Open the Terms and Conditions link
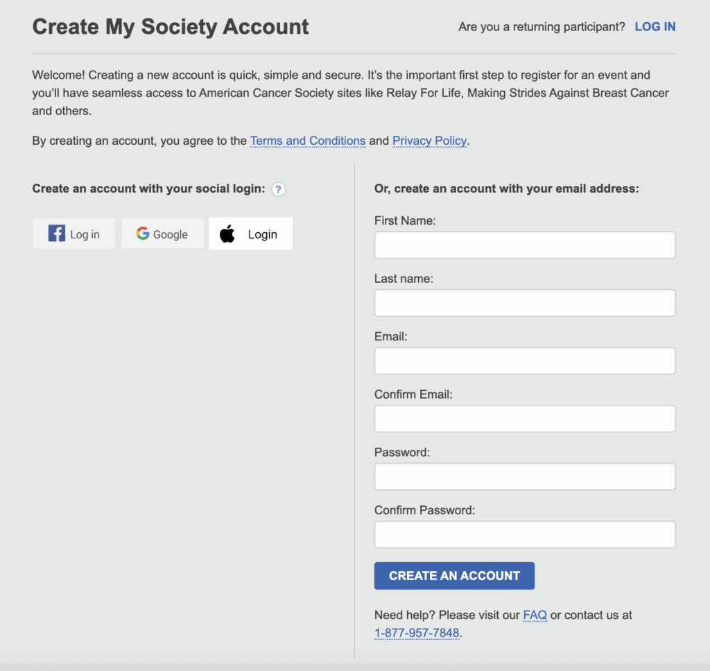Viewport: 710px width, 671px height. pyautogui.click(x=308, y=141)
